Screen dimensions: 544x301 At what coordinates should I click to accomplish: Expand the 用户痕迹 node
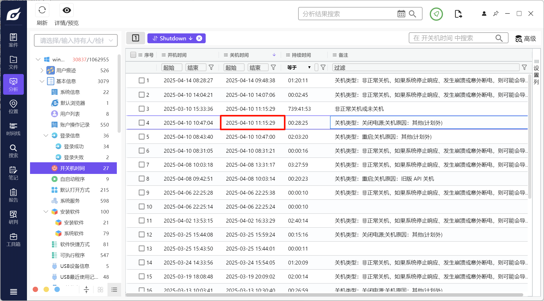click(x=42, y=70)
